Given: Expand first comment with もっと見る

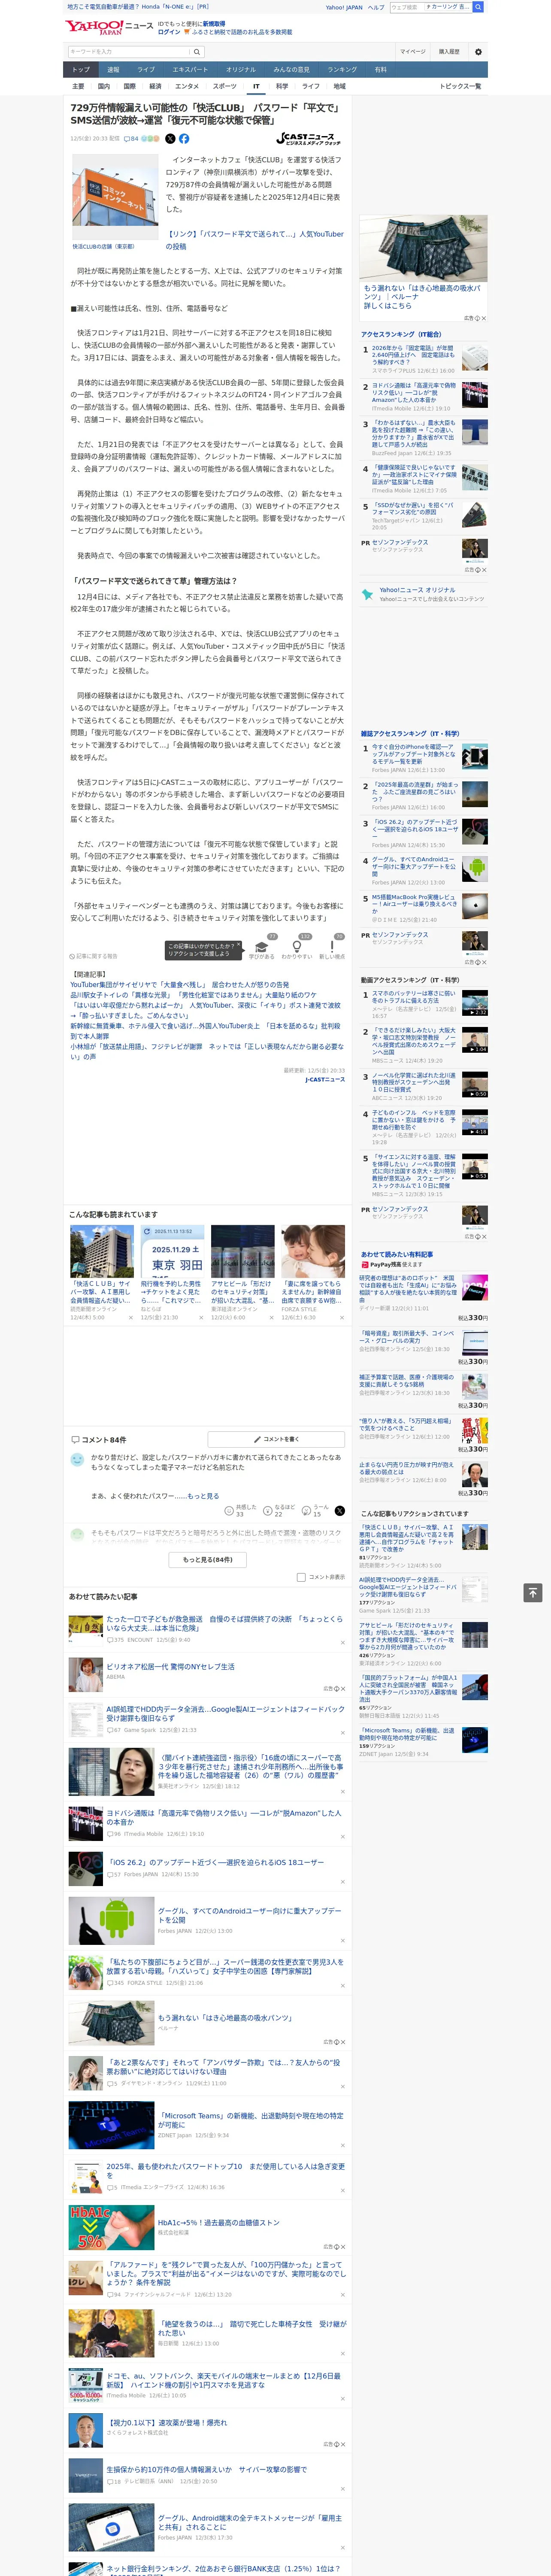Looking at the screenshot, I should pos(203,1496).
